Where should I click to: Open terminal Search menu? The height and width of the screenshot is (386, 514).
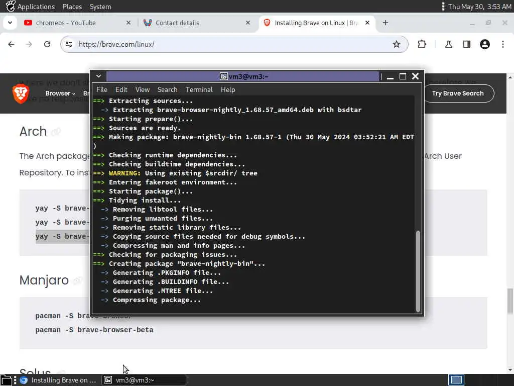[x=167, y=89]
